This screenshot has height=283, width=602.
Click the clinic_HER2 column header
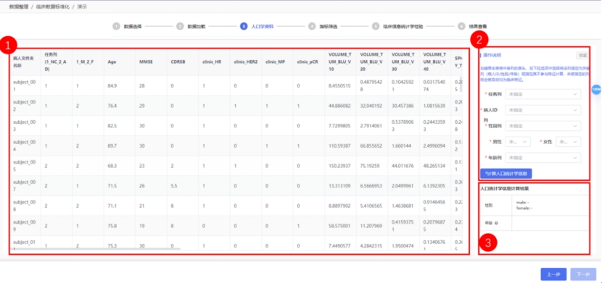pyautogui.click(x=245, y=62)
